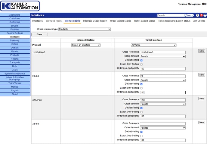Click the Save button
This screenshot has width=207, height=144.
pos(40,34)
